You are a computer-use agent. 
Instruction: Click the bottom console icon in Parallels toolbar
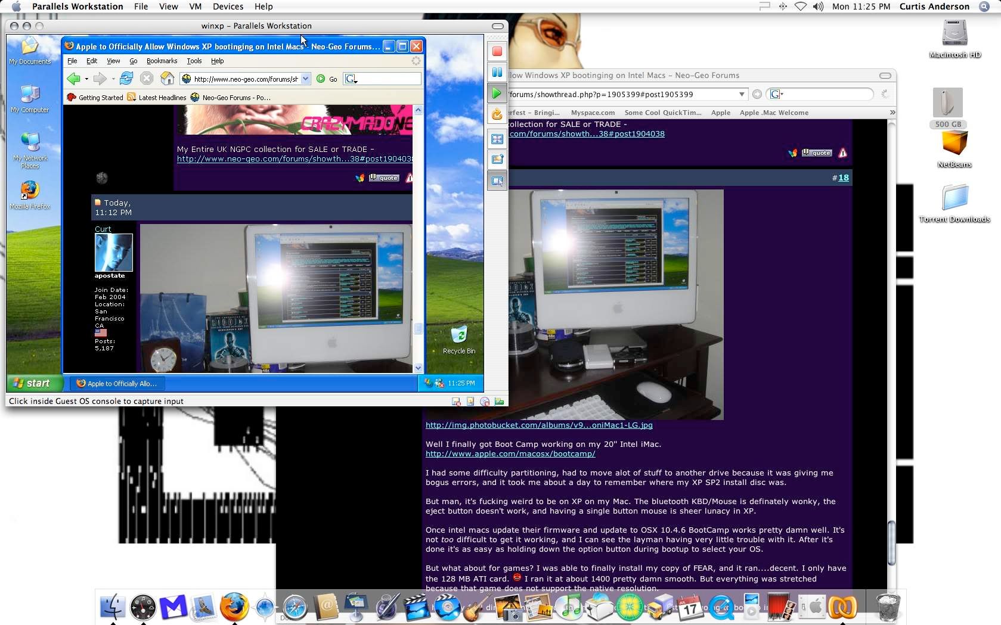[497, 181]
